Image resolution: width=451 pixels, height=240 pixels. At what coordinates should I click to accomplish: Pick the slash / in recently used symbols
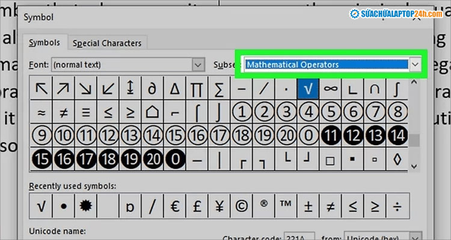(x=153, y=206)
